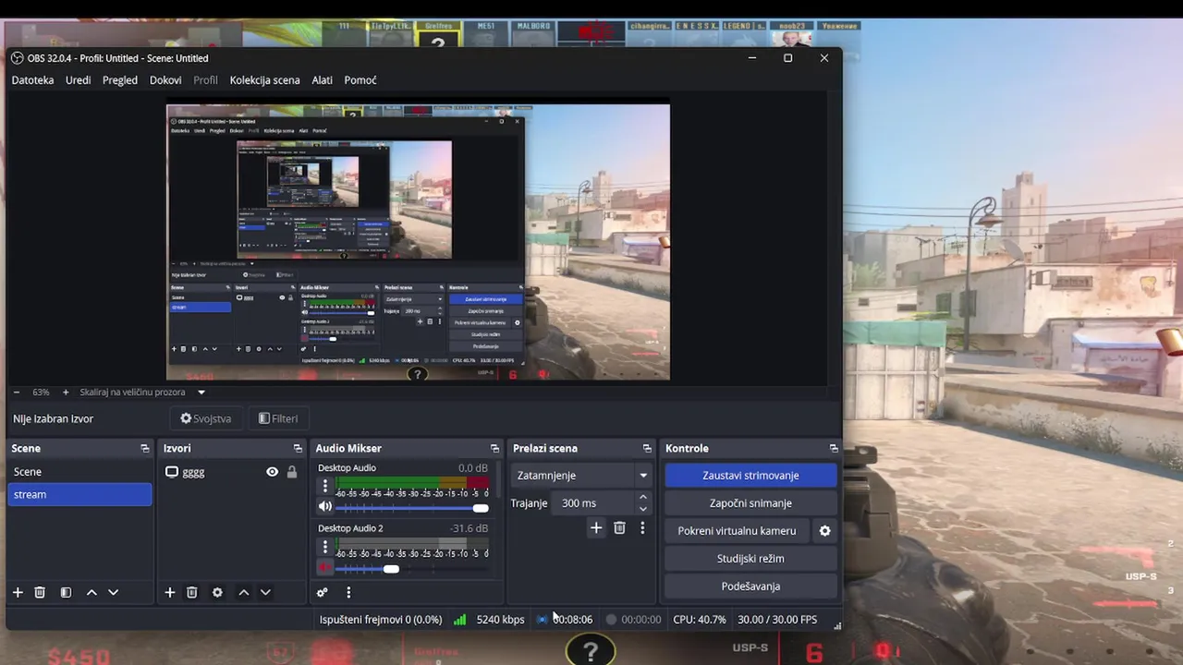Zoom out preview with the minus button
This screenshot has height=665, width=1183.
tap(17, 393)
